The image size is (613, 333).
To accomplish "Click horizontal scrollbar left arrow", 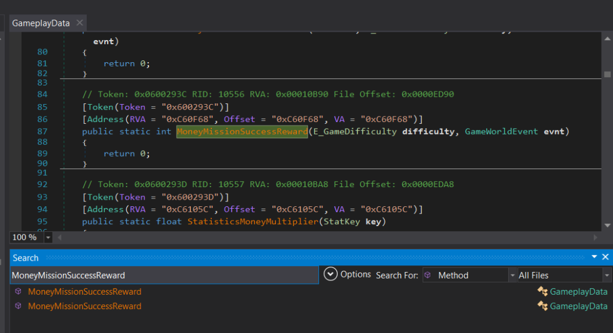I will pyautogui.click(x=60, y=237).
